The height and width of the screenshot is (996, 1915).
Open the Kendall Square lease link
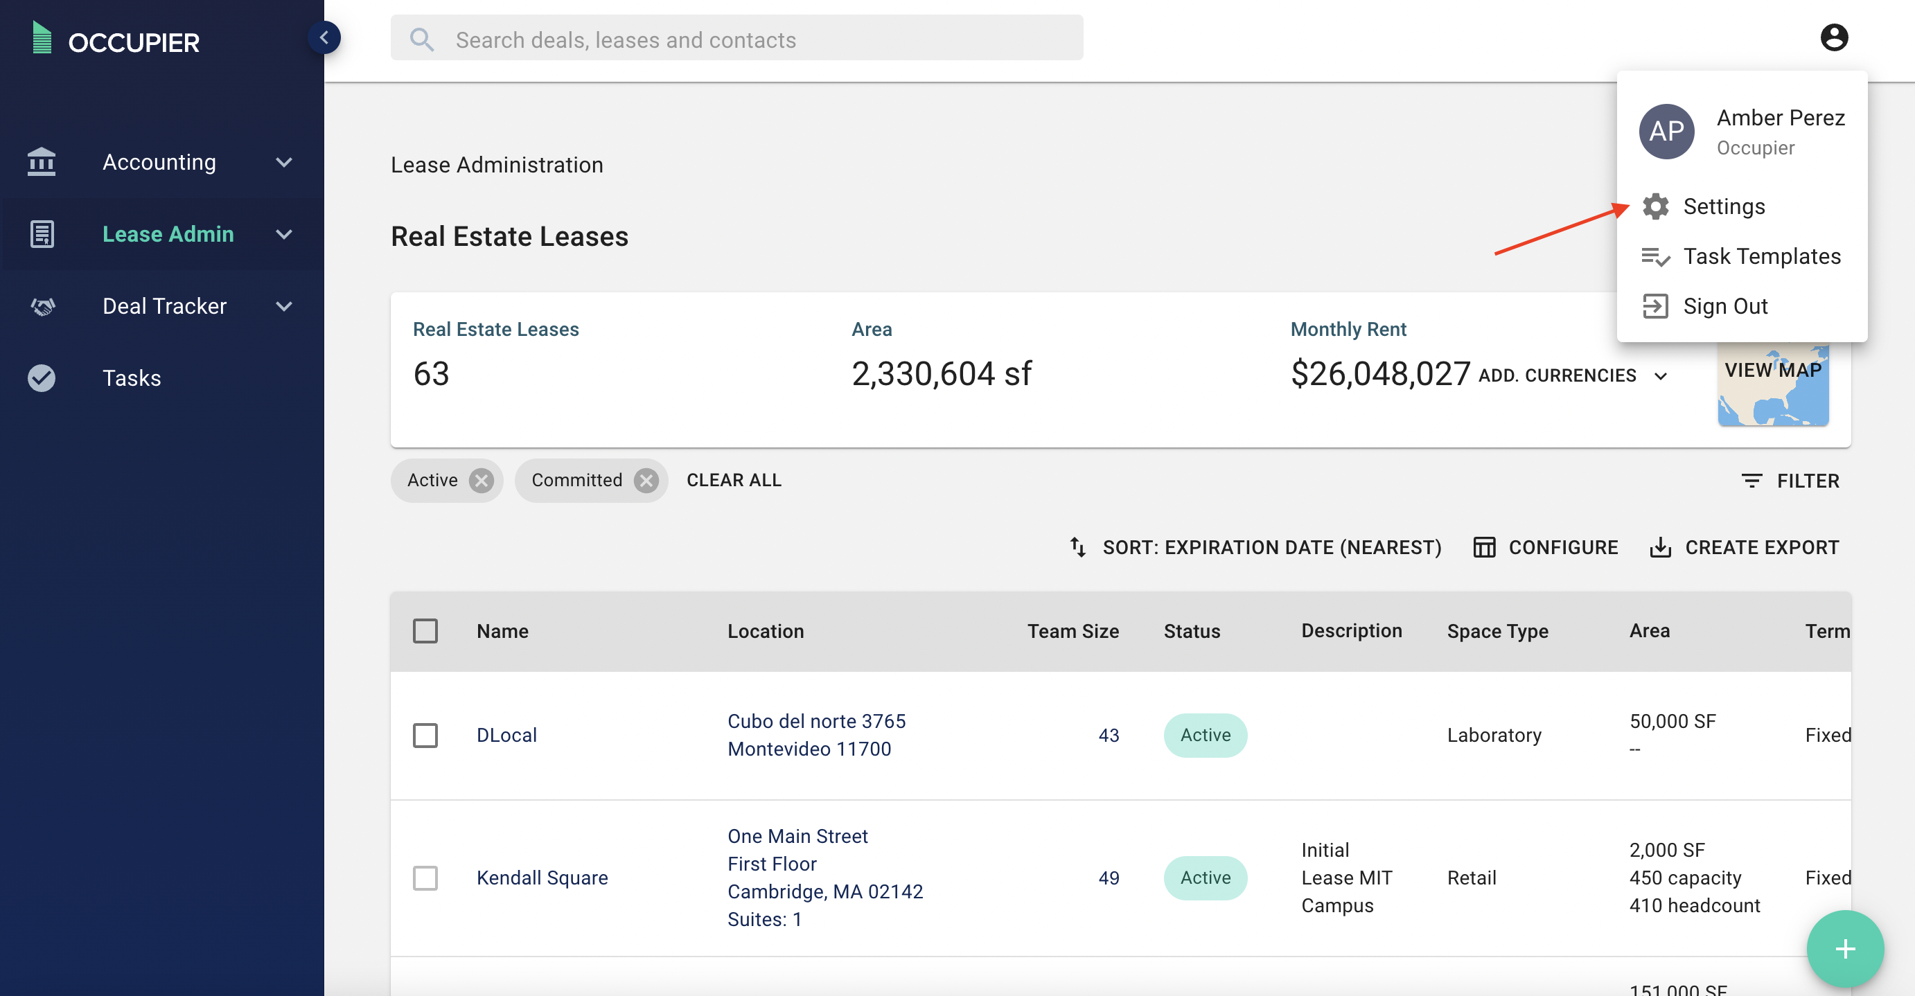pyautogui.click(x=542, y=877)
